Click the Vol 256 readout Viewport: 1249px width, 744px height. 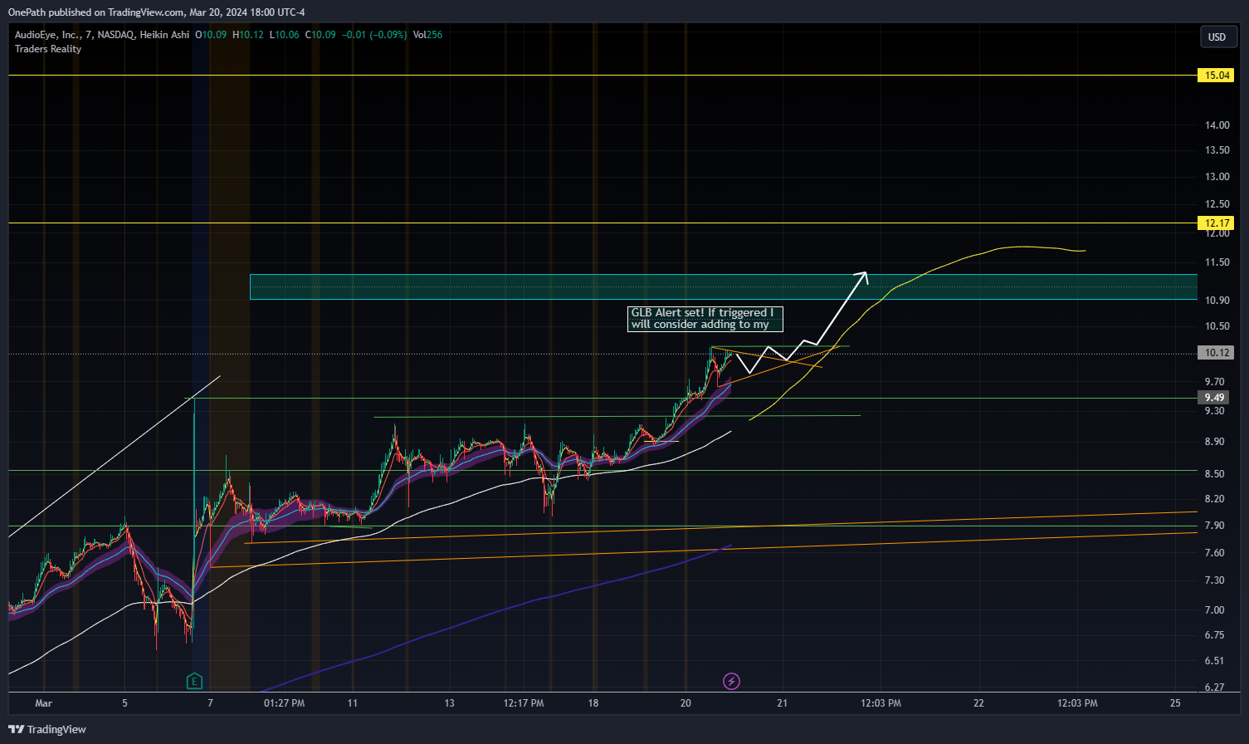click(427, 35)
